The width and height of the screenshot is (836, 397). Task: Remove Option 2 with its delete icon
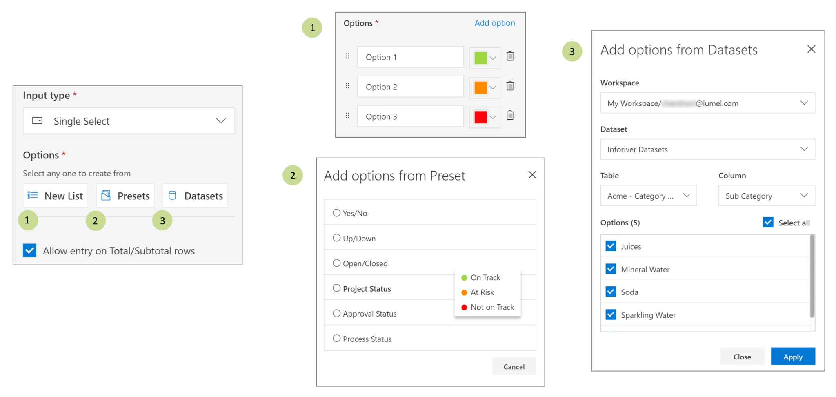tap(509, 86)
